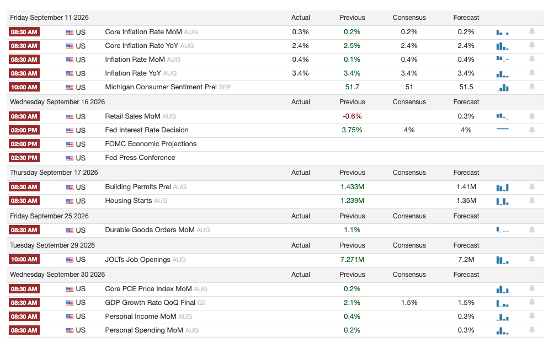Set alert bell for Personal Income MoM
The height and width of the screenshot is (343, 554).
532,316
